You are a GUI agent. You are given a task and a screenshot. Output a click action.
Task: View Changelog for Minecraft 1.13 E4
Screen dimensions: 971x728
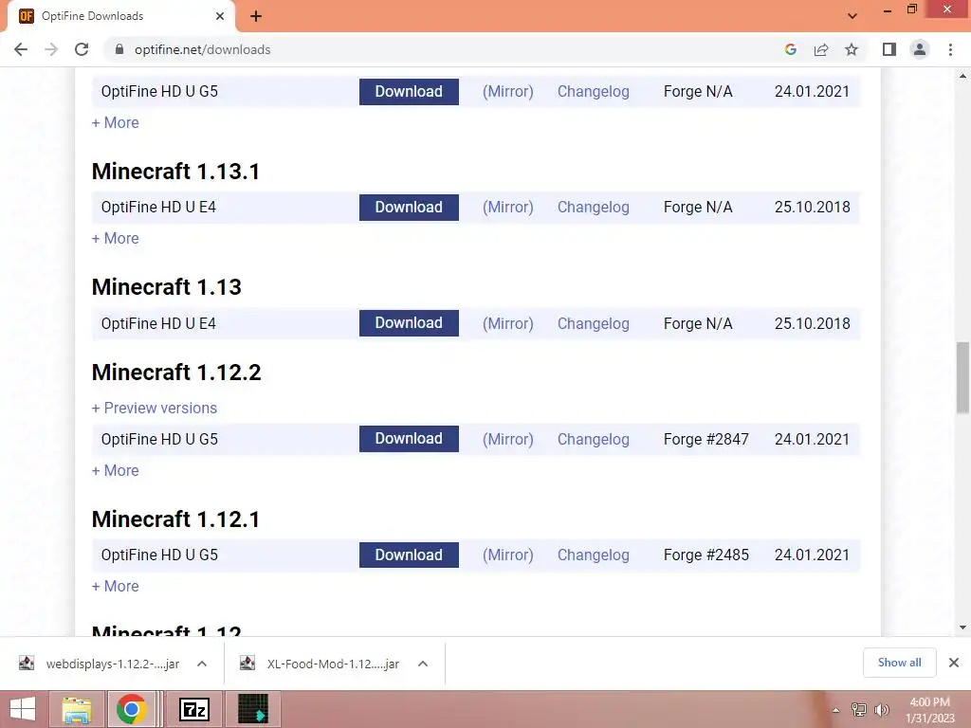(x=594, y=324)
